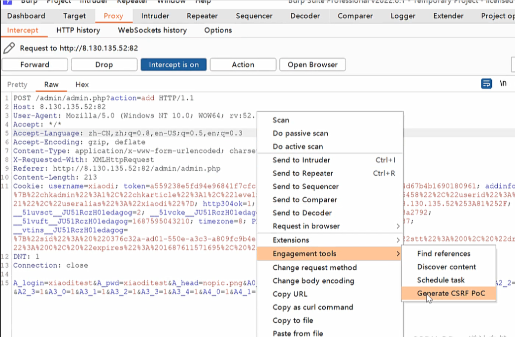Click the Accept-Language header line
Image resolution: width=515 pixels, height=337 pixels.
click(128, 133)
